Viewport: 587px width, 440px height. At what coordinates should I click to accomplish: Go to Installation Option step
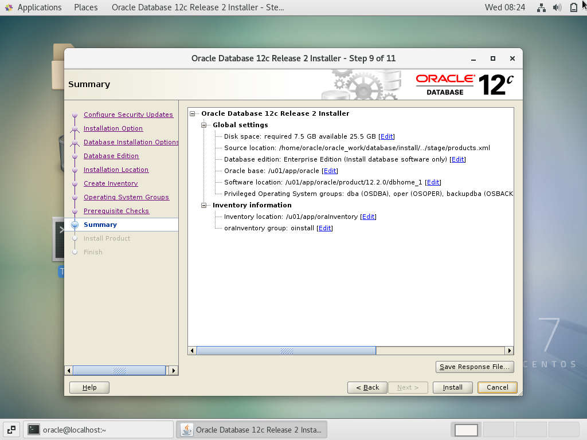pos(113,128)
